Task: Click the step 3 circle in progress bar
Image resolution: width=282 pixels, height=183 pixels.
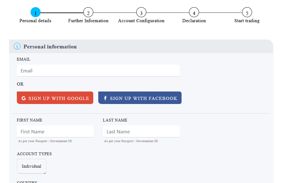Action: pos(141,13)
